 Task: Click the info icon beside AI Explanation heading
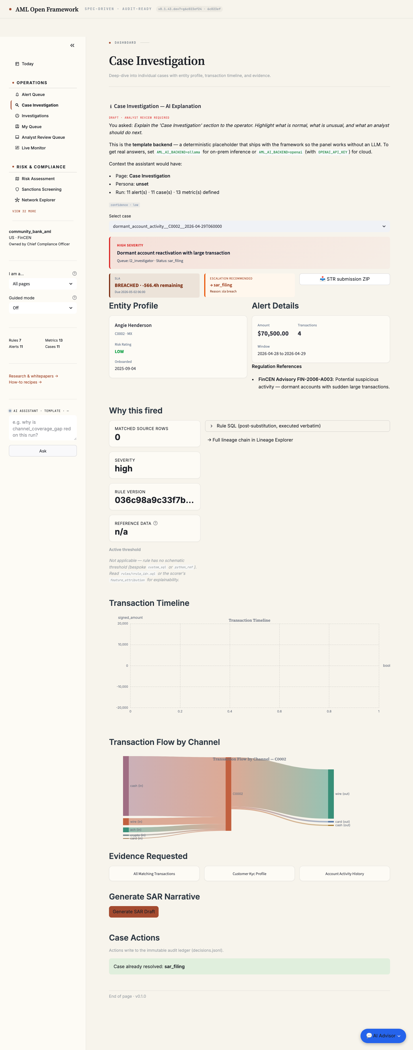(111, 106)
